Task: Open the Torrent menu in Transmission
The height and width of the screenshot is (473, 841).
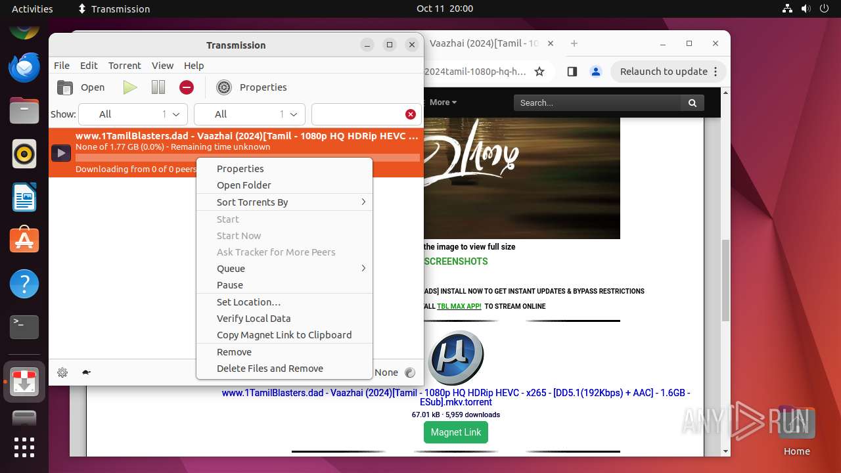Action: [x=125, y=66]
